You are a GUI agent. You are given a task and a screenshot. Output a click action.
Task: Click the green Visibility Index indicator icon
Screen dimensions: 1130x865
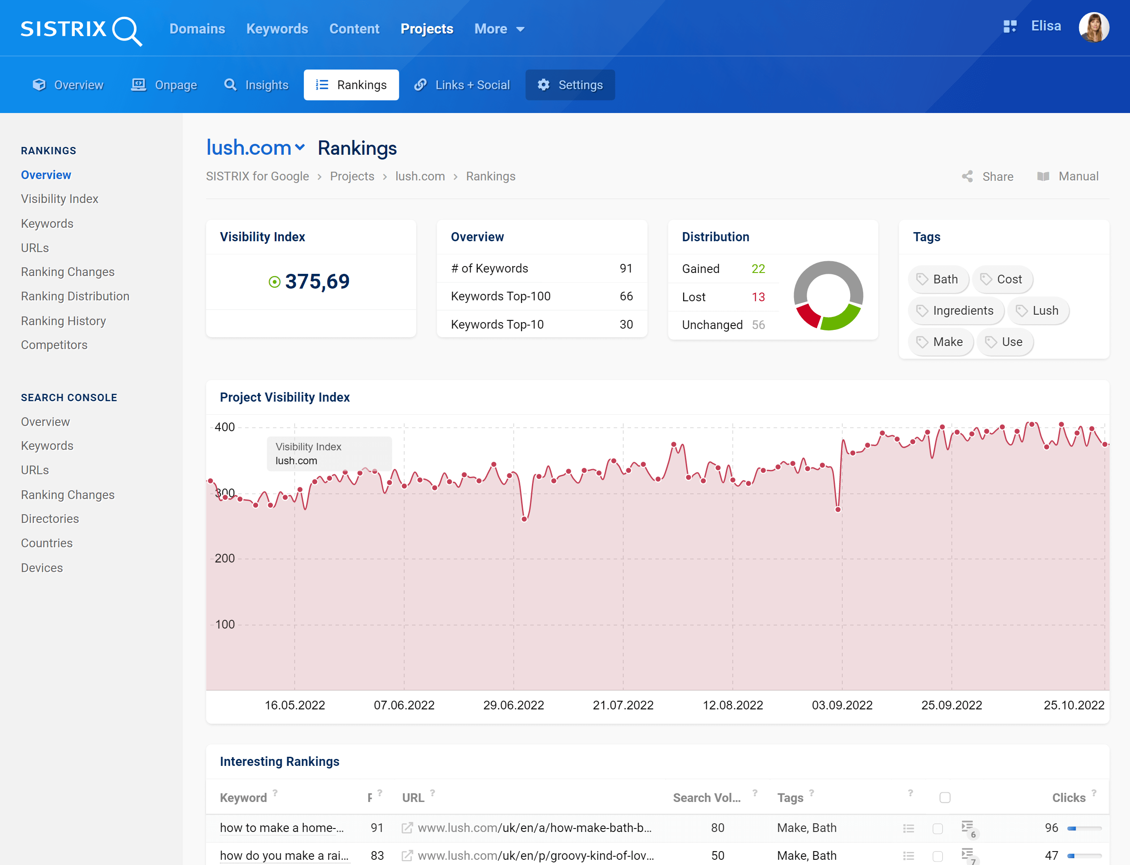tap(274, 282)
